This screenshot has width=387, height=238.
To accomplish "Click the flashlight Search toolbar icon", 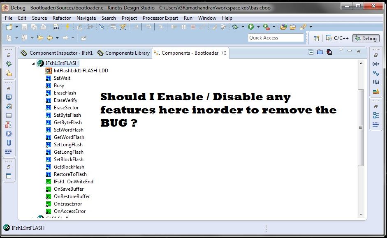I will click(303, 27).
